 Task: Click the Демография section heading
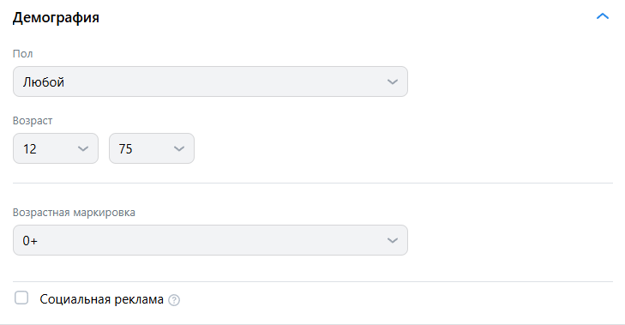tap(56, 17)
